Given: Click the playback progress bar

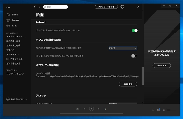Looking at the screenshot, I should point(91,113).
